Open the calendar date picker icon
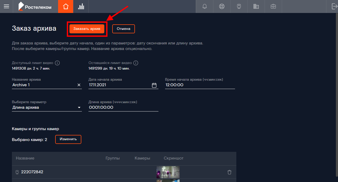The image size is (338, 182). [154, 85]
